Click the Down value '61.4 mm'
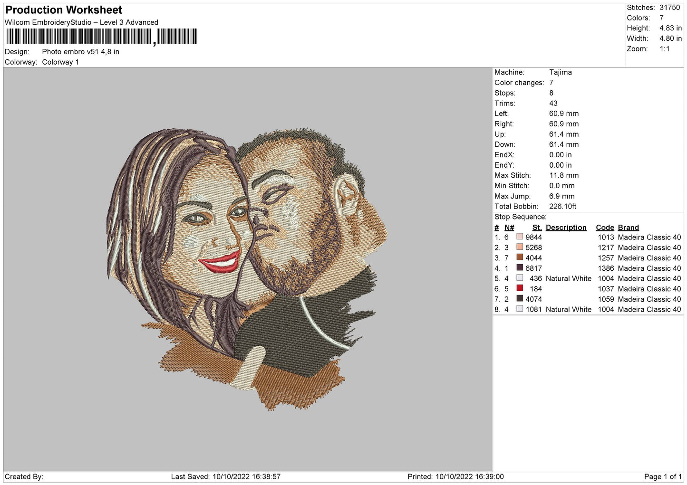The width and height of the screenshot is (687, 485). pos(564,144)
